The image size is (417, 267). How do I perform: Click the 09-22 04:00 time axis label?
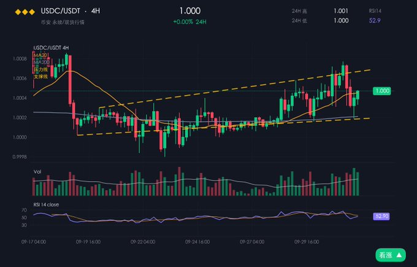tap(143, 242)
